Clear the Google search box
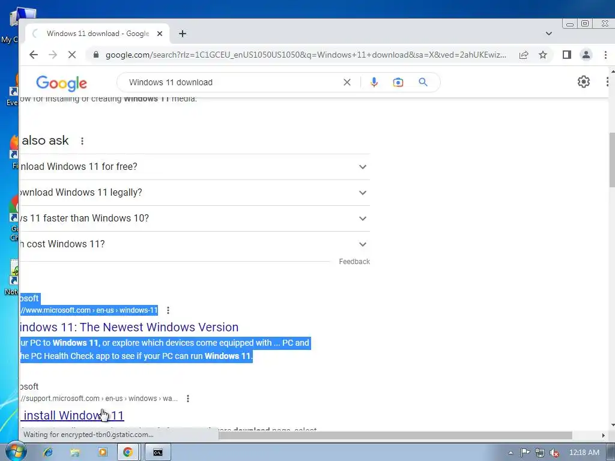 pyautogui.click(x=347, y=82)
